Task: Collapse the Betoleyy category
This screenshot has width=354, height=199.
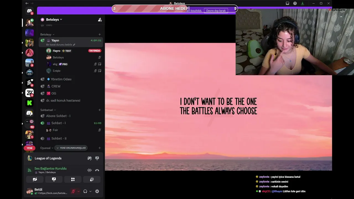Action: tap(47, 35)
